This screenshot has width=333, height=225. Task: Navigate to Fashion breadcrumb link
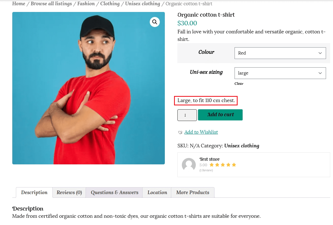[x=86, y=4]
